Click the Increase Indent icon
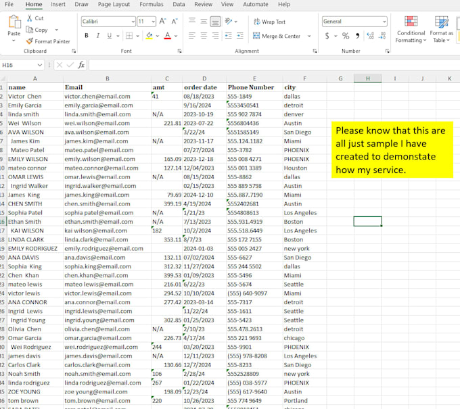The width and height of the screenshot is (460, 409). pos(240,36)
